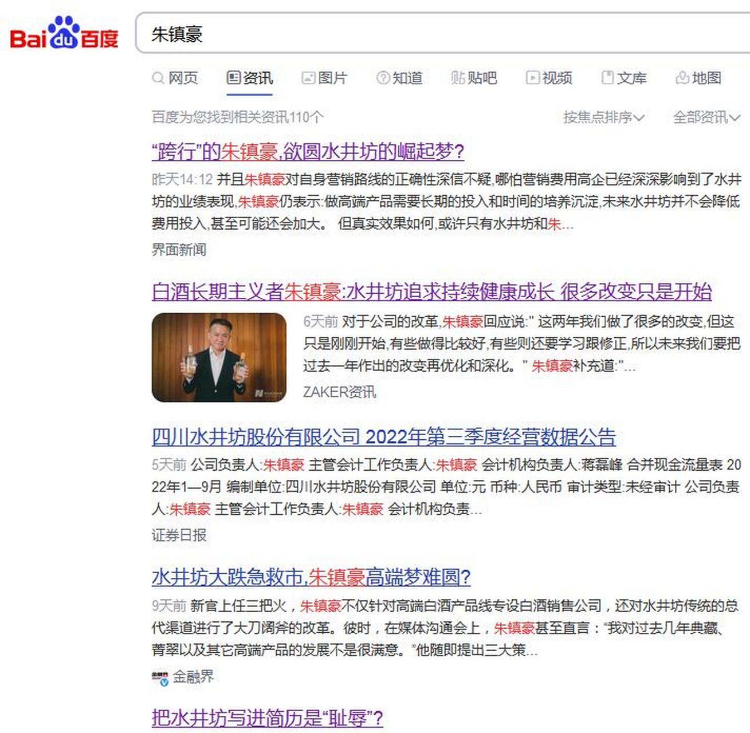Screen dimensions: 750x733
Task: Click the timestamp 5天前
Action: 169,465
